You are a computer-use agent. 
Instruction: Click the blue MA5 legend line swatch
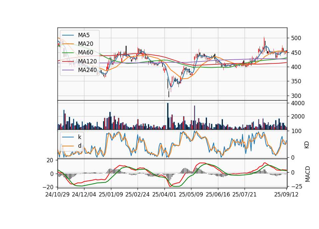tap(68, 35)
